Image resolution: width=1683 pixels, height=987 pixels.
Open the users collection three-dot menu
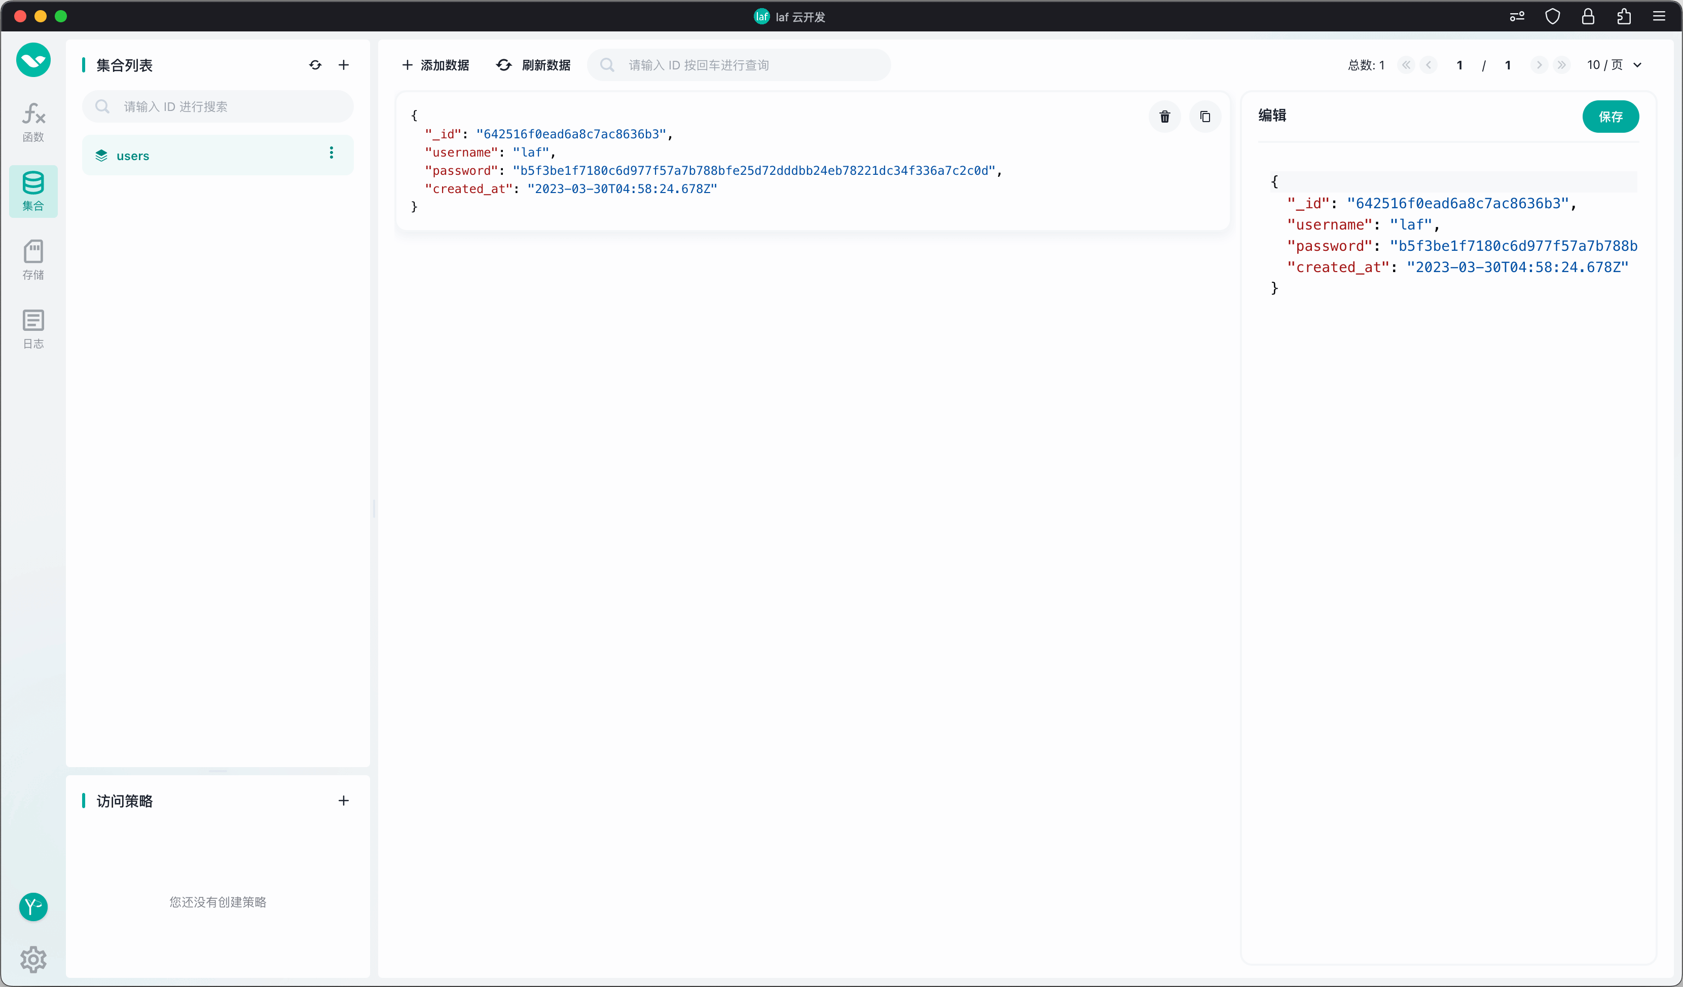point(331,153)
